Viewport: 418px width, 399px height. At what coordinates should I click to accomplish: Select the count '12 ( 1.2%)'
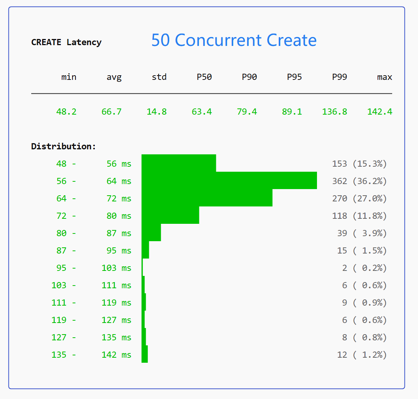coord(362,355)
